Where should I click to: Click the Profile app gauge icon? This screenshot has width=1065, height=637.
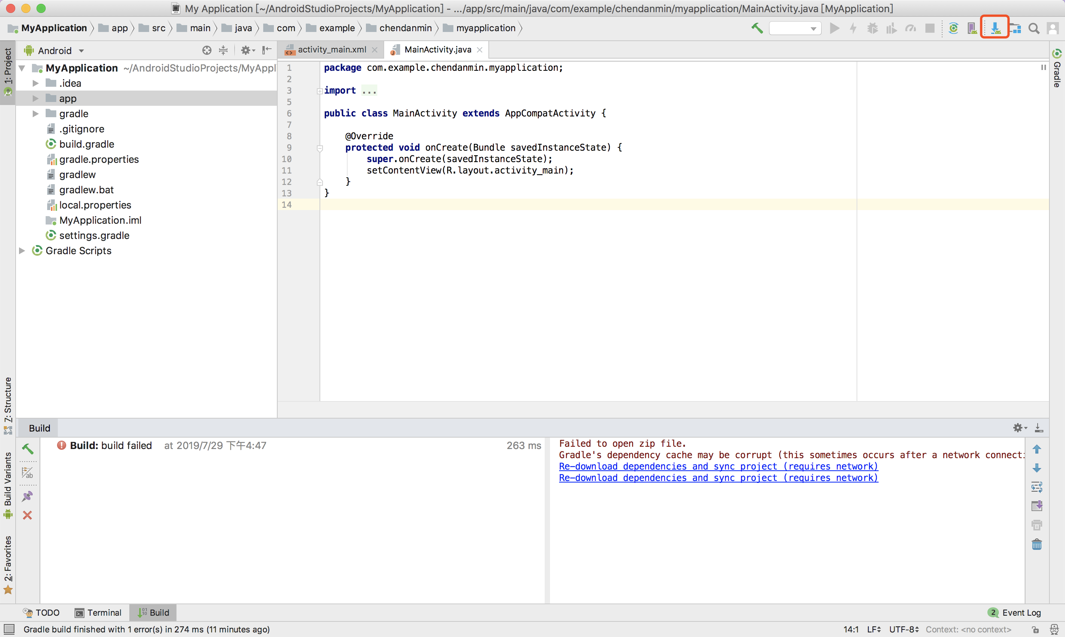(x=911, y=28)
